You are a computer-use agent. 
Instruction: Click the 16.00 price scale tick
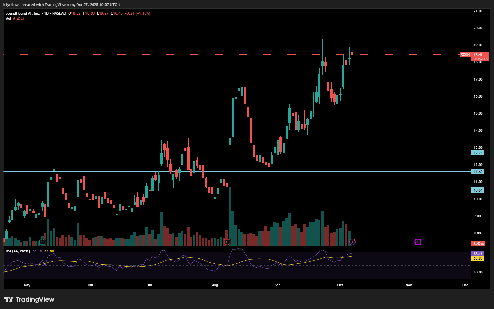click(x=478, y=96)
